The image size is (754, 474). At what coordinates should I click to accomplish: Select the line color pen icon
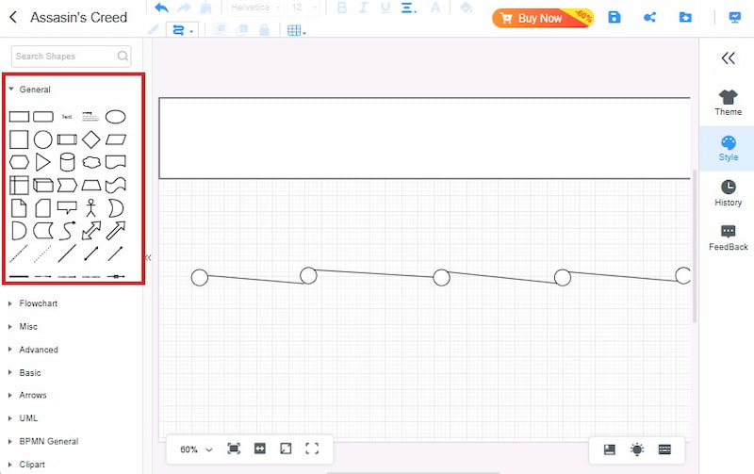154,30
